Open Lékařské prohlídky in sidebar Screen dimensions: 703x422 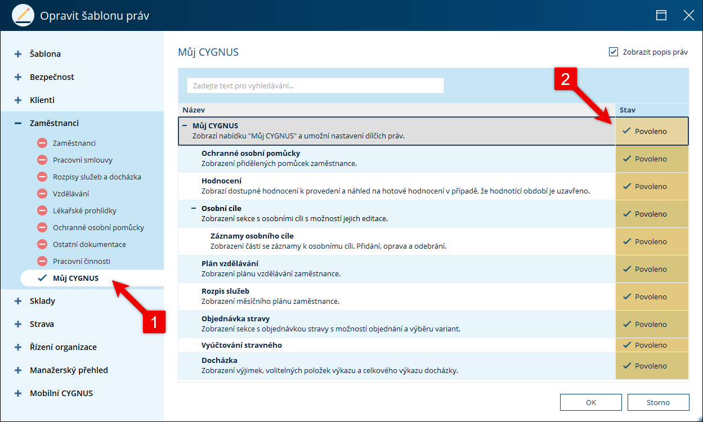tap(84, 211)
